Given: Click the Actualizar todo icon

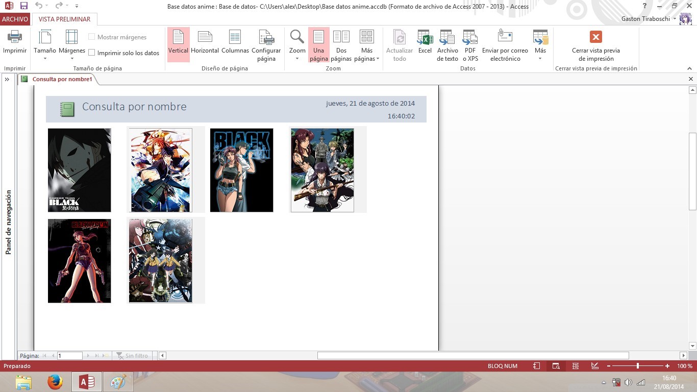Looking at the screenshot, I should (400, 37).
